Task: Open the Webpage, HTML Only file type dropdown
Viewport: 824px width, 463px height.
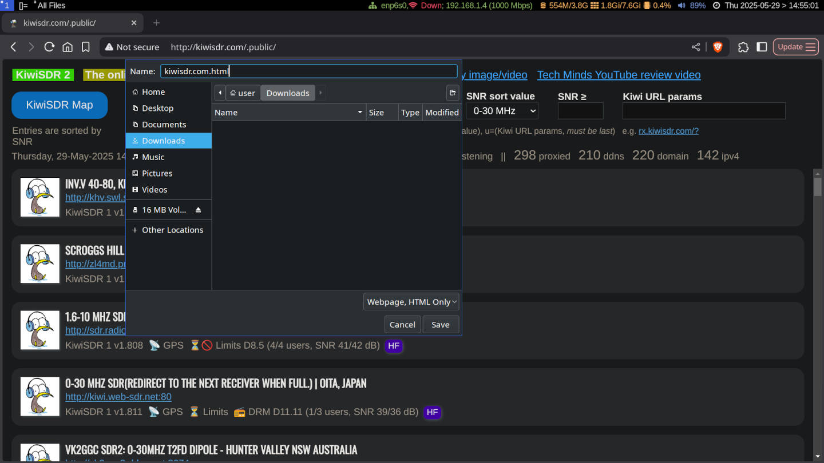Action: (x=411, y=302)
